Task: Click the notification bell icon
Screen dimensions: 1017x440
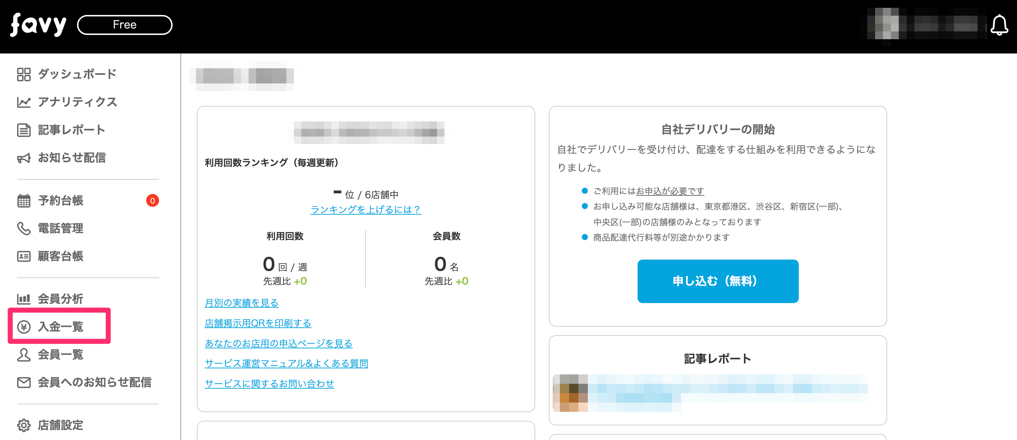Action: click(x=999, y=25)
